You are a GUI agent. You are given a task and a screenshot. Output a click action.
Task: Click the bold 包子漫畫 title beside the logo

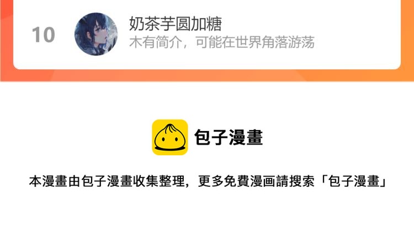coord(229,137)
